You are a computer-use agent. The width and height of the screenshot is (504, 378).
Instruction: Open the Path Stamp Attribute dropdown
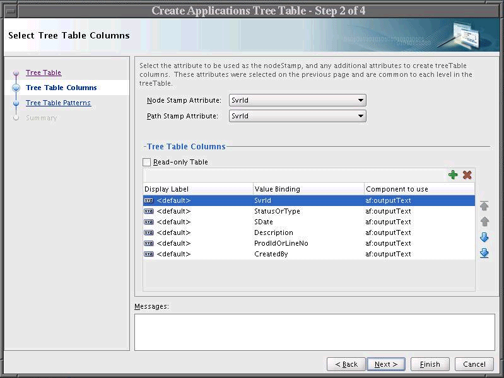pos(297,116)
